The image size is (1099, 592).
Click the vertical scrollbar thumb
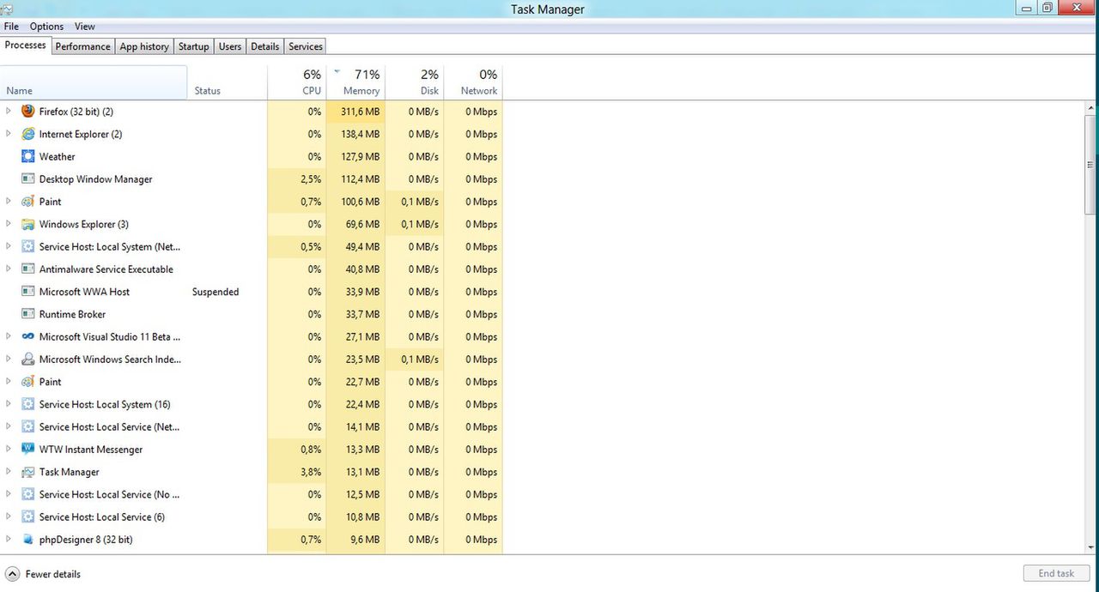click(x=1091, y=165)
